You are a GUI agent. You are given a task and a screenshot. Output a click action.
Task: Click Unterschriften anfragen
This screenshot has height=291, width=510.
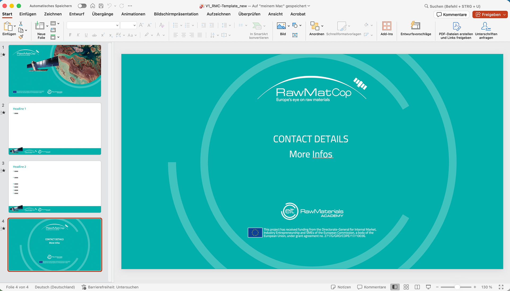[x=486, y=31]
